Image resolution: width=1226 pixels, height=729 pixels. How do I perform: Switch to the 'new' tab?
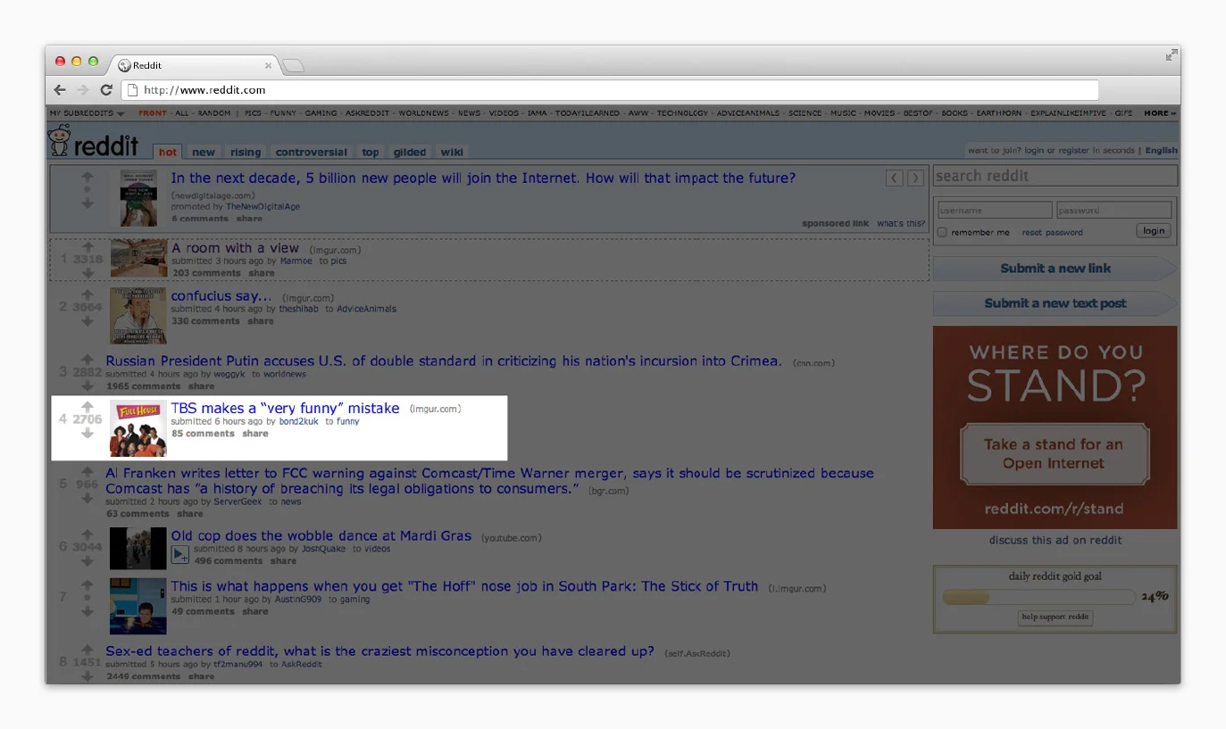point(204,152)
